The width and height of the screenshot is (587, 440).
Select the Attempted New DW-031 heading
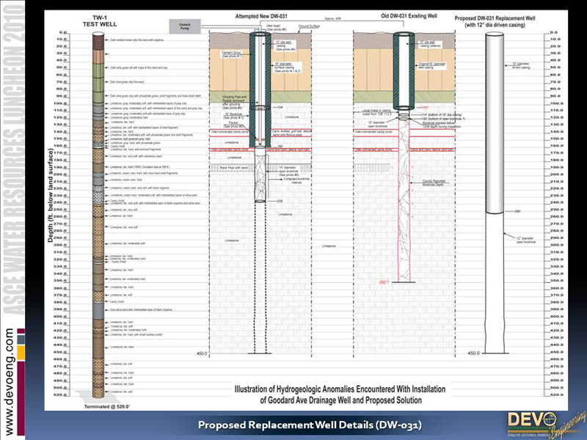[x=260, y=15]
